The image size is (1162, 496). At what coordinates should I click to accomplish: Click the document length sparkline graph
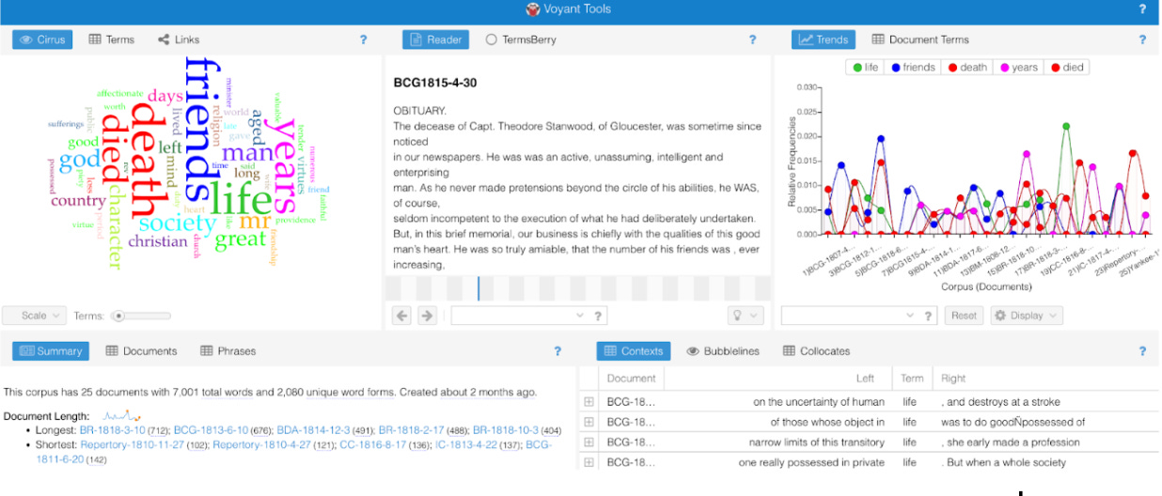pos(121,415)
